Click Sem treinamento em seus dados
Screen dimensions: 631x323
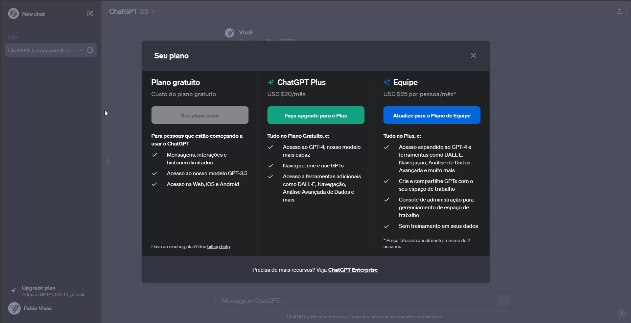[x=438, y=226]
